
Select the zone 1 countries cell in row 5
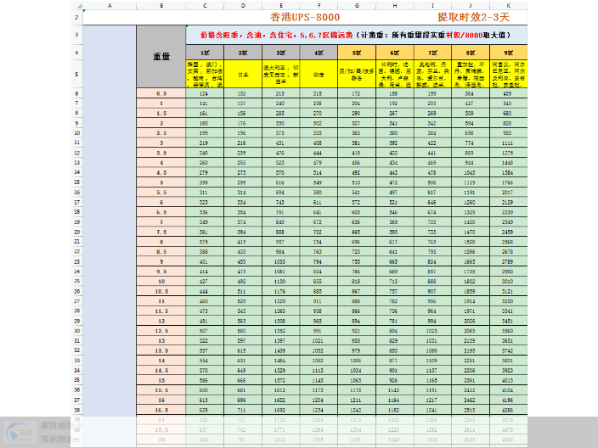point(205,75)
